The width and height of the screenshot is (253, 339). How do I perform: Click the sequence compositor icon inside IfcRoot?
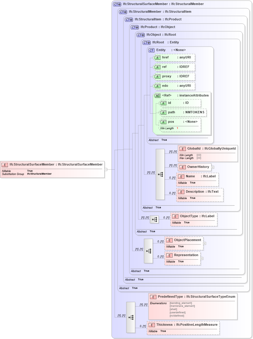point(161,174)
